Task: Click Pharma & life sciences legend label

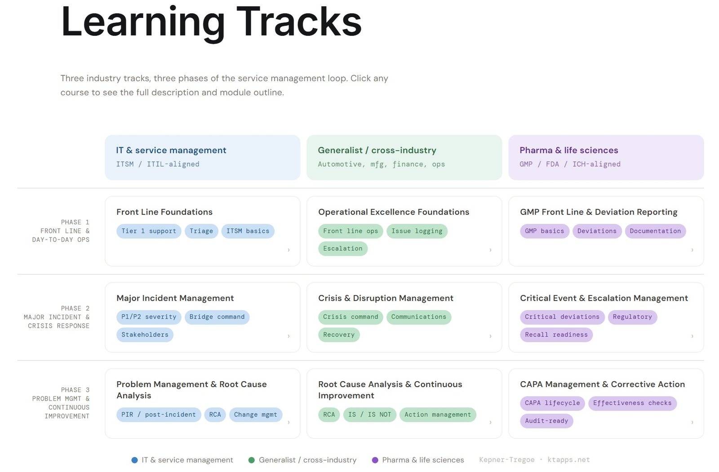Action: (x=423, y=460)
